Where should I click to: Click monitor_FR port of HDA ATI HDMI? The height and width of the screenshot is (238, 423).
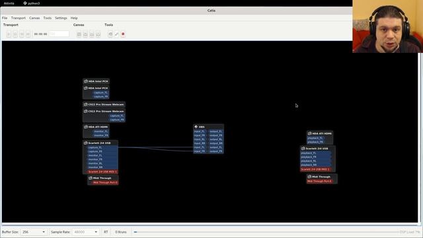pos(101,136)
